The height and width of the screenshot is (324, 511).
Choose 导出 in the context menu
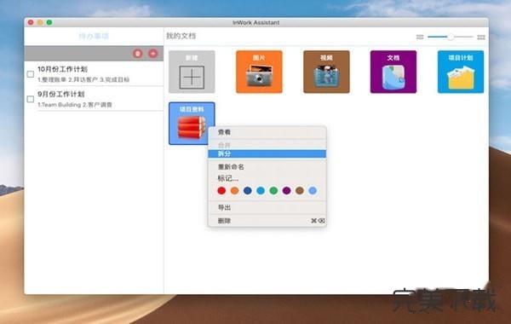coord(267,207)
